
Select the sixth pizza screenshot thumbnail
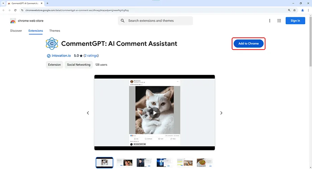(x=204, y=163)
